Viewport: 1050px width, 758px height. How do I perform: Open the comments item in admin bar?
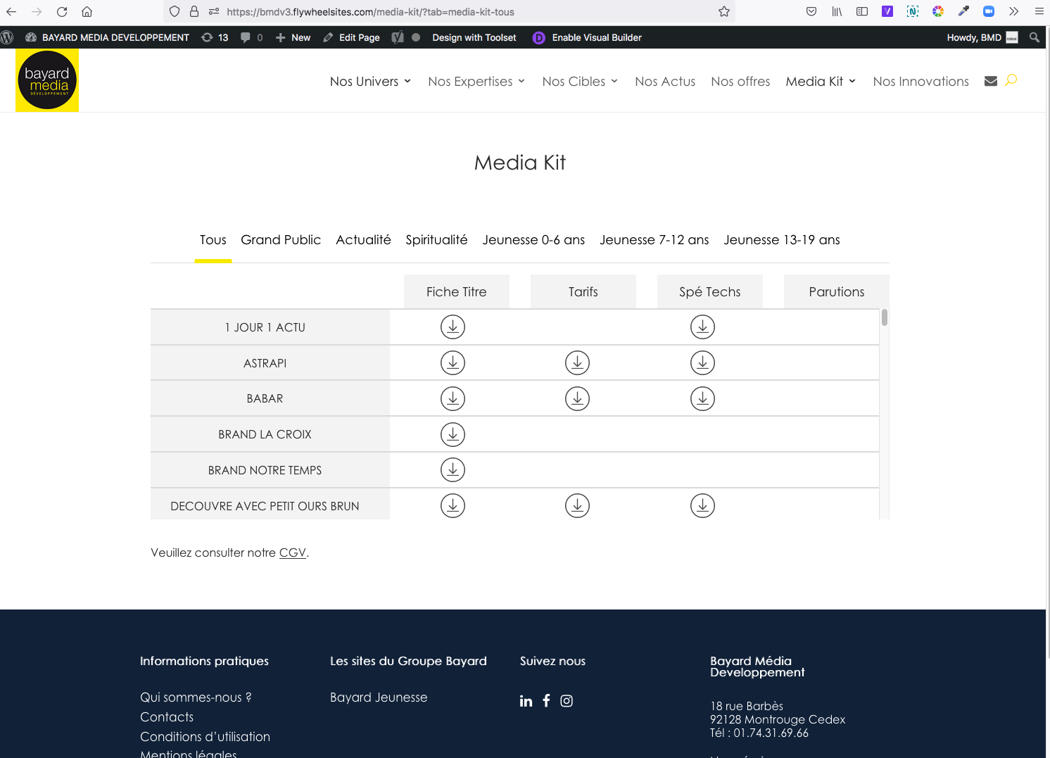click(x=251, y=37)
